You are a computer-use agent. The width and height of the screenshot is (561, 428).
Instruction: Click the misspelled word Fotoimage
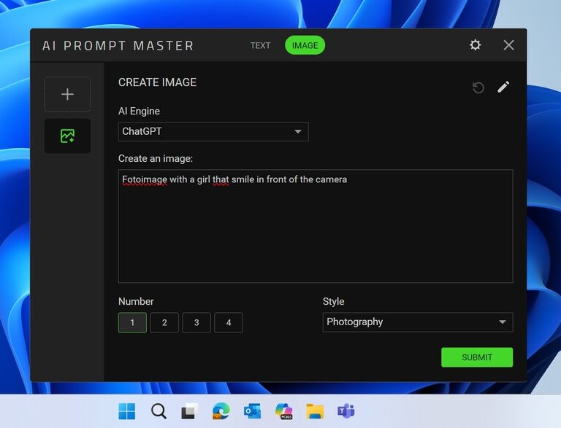click(x=145, y=179)
